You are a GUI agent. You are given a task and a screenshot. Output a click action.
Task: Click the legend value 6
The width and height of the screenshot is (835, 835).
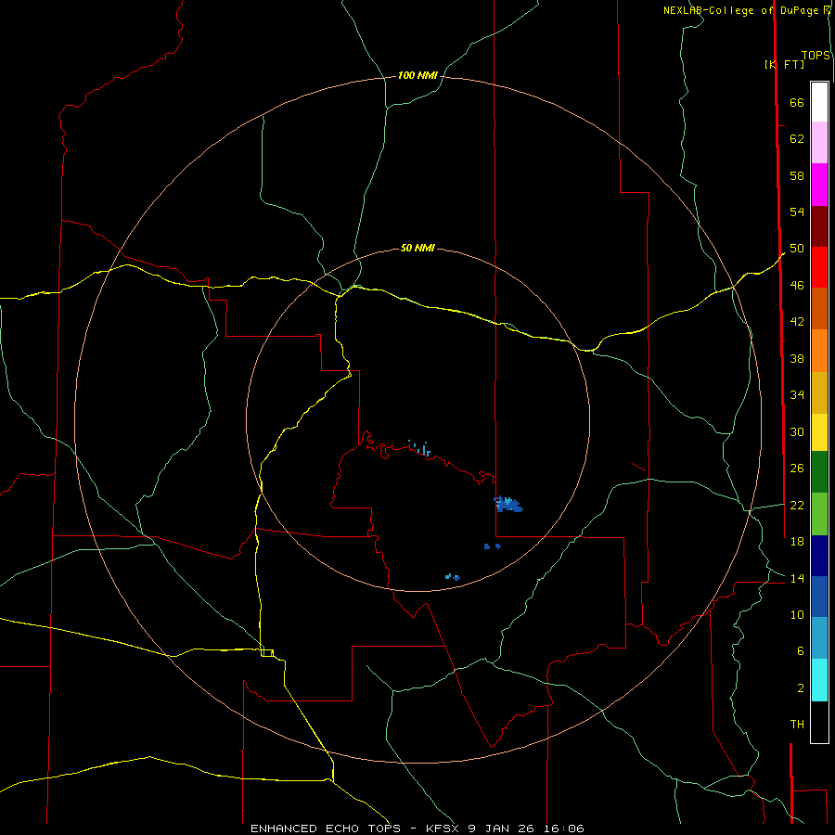(x=800, y=651)
